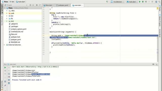This screenshot has width=162, height=91.
Task: Pin tab icon in Run panel
Action: 5,85
